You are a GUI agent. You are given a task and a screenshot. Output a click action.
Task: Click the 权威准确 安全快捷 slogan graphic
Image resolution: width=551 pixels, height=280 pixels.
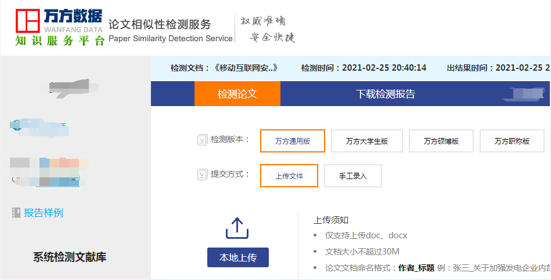[x=268, y=29]
